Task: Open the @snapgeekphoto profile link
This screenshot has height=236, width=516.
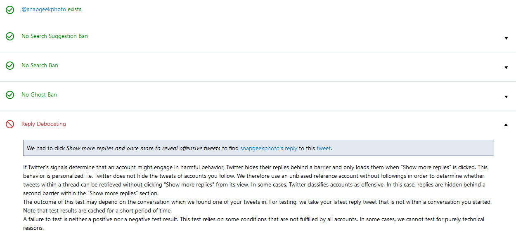Action: pos(44,9)
